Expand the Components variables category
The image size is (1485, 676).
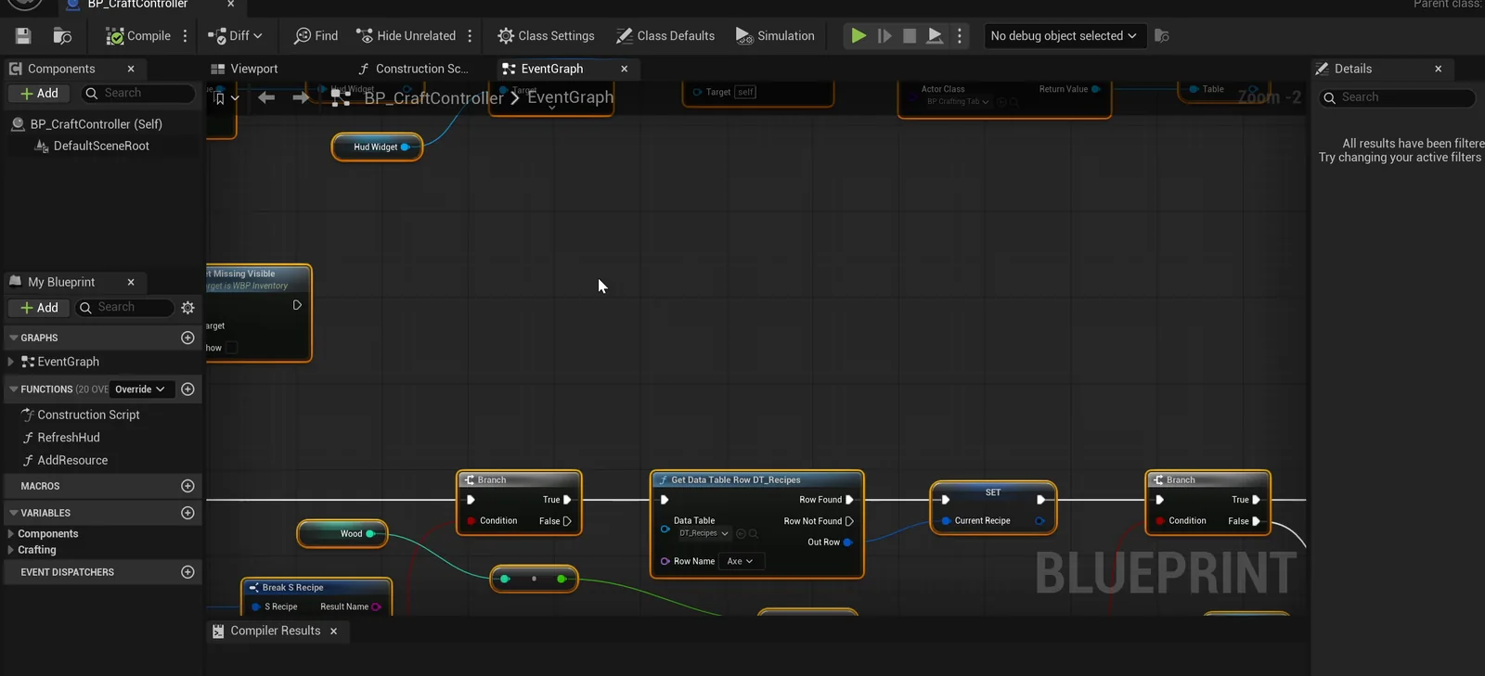point(11,534)
